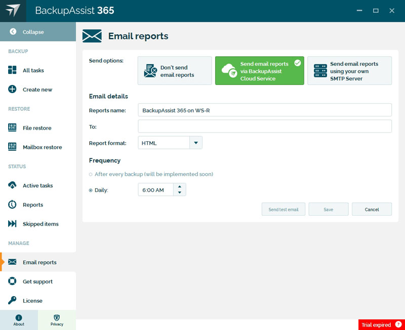
Task: Collapse the sidebar navigation
Action: click(x=38, y=31)
